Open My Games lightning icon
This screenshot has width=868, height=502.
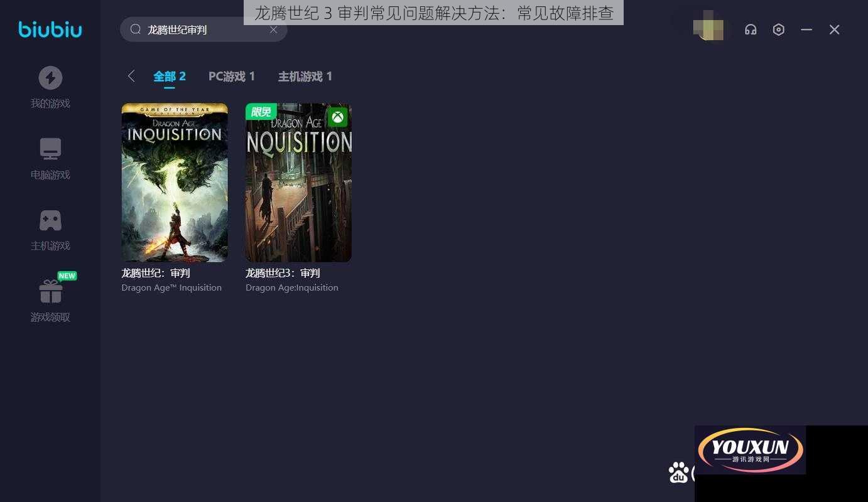coord(50,78)
